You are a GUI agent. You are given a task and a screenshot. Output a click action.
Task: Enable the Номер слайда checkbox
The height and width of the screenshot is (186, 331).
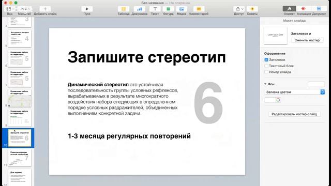[266, 72]
